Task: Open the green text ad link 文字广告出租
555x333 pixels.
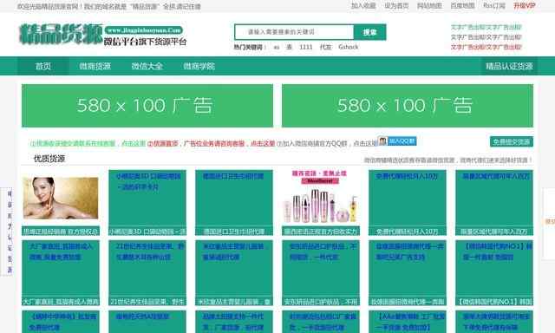Action: pos(486,27)
